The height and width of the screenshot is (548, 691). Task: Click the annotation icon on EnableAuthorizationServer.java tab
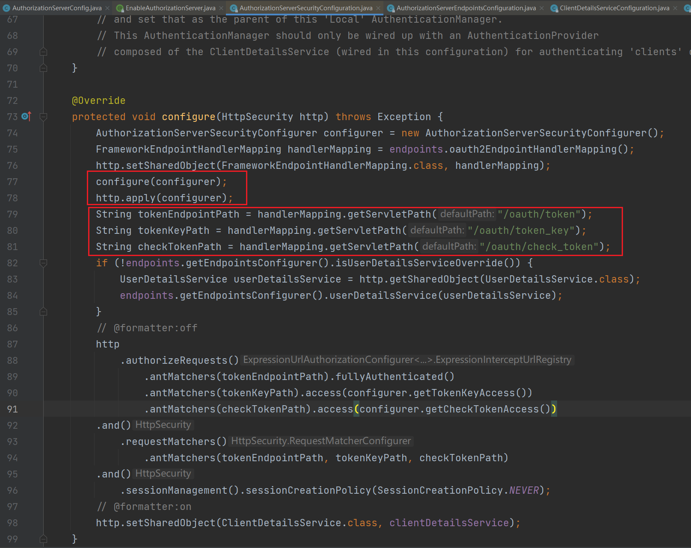(120, 8)
